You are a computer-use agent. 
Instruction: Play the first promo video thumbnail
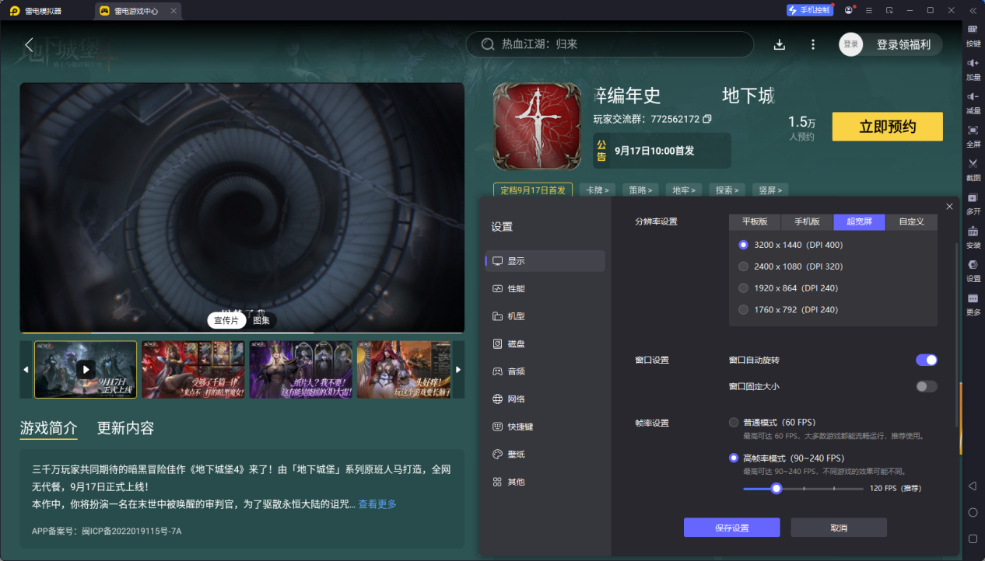pos(86,370)
